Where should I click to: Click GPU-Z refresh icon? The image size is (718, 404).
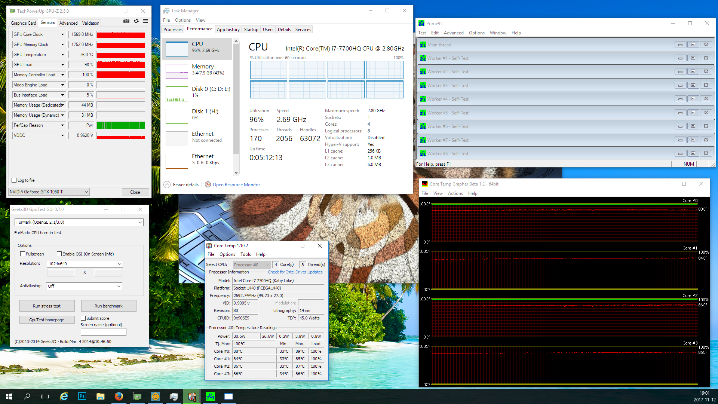(x=136, y=21)
